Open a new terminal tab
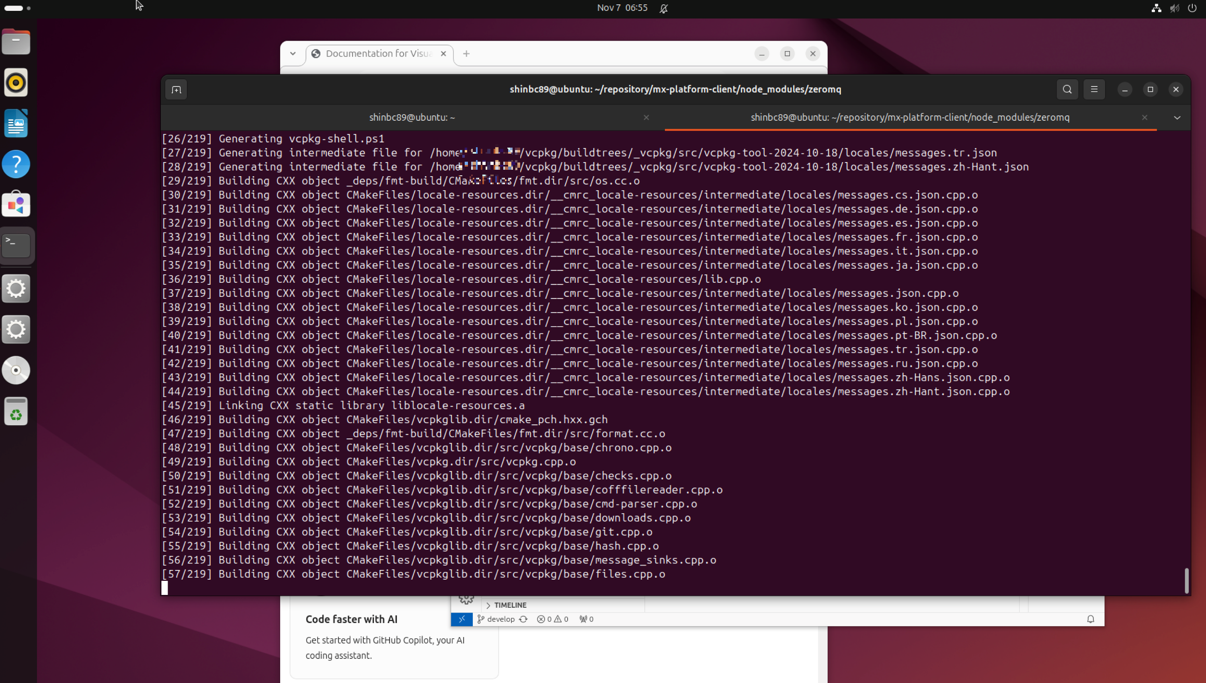Viewport: 1206px width, 683px height. click(x=176, y=90)
